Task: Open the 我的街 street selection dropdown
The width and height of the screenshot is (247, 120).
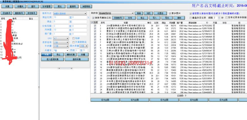Action: pyautogui.click(x=116, y=13)
